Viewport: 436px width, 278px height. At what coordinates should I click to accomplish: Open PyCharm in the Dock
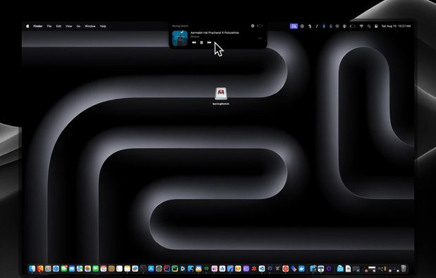click(175, 269)
